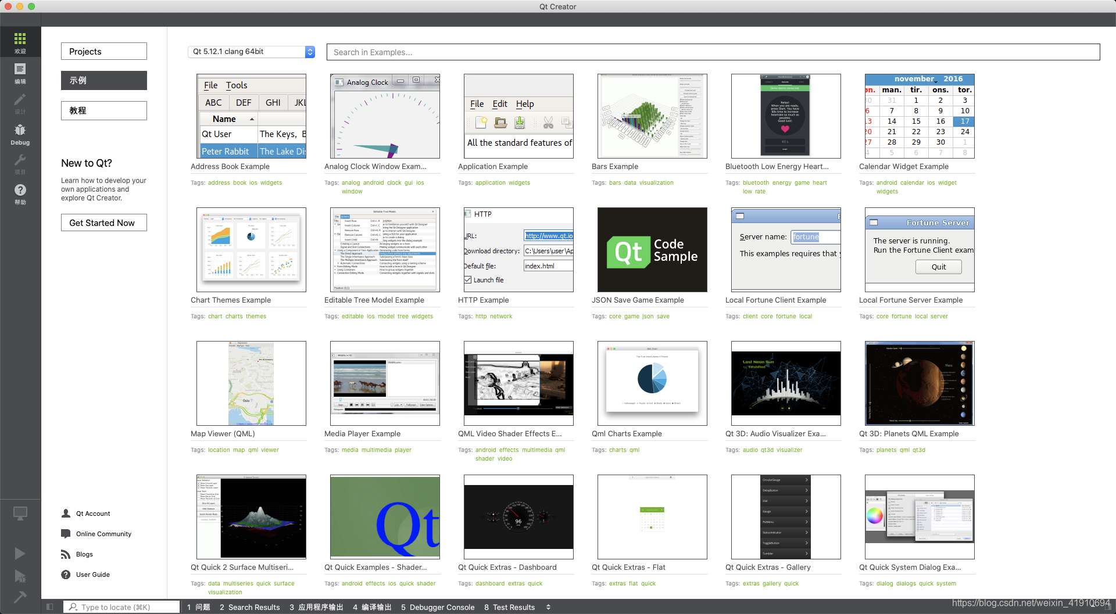Open Search Results output pane
Screen dimensions: 1116x614
(250, 607)
